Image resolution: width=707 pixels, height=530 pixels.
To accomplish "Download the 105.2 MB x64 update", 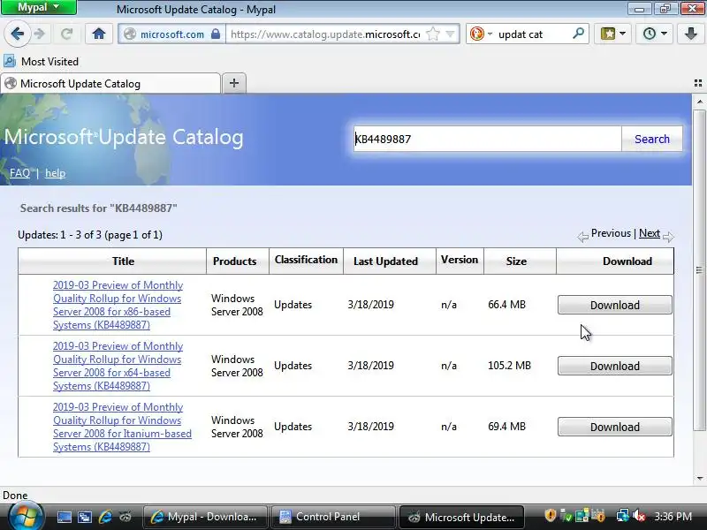I will tap(614, 366).
